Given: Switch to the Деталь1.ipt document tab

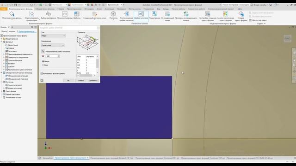Looking at the screenshot, I should click(48, 158).
